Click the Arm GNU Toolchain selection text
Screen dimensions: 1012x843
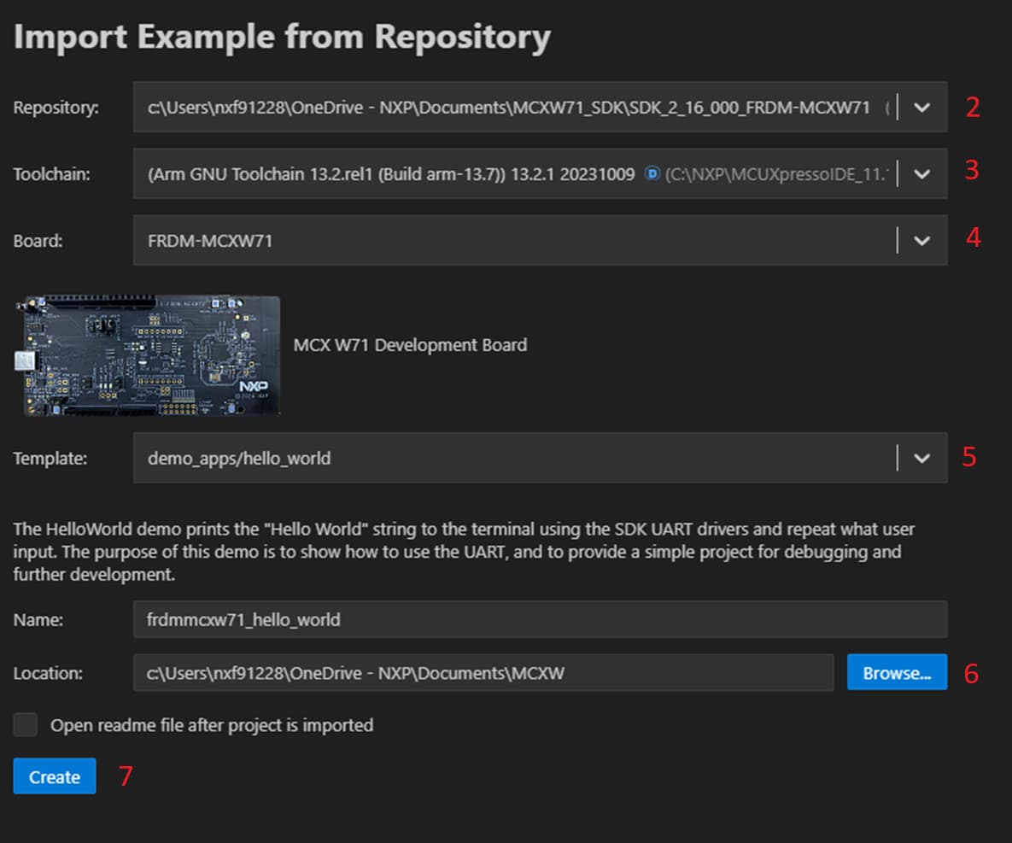[x=391, y=173]
